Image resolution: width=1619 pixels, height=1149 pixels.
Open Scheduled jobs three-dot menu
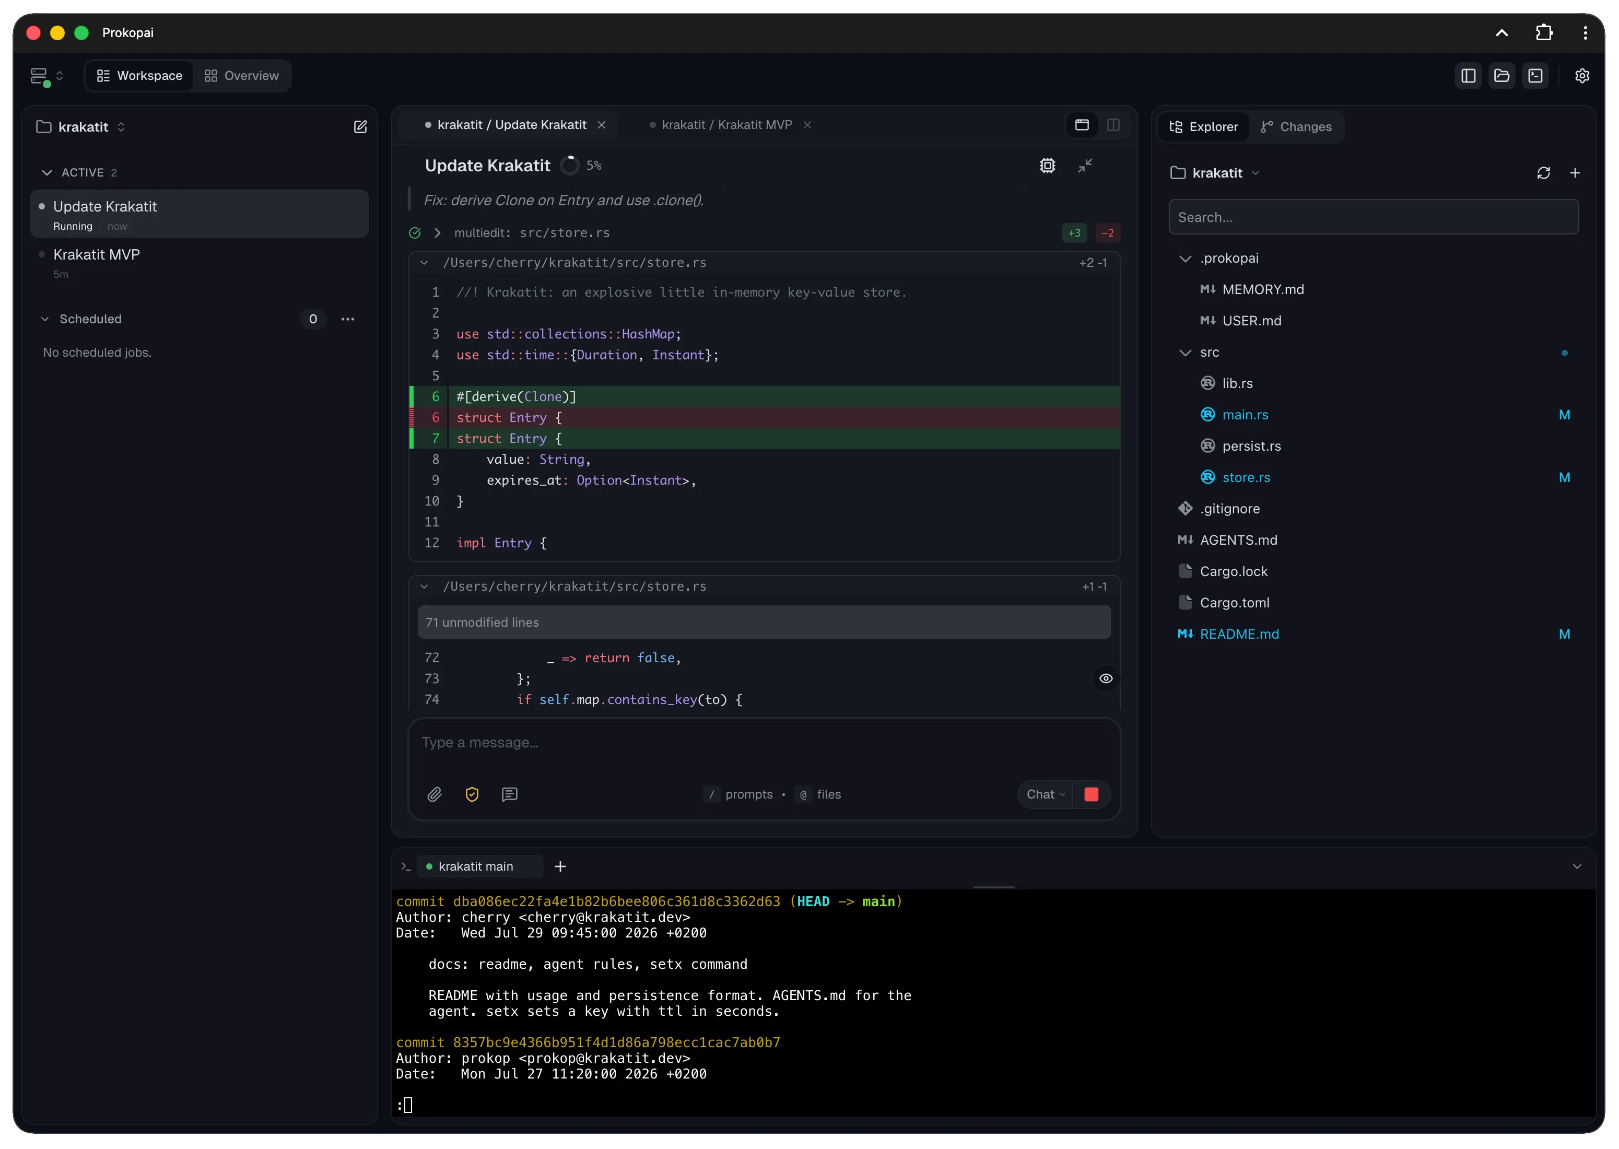(x=347, y=319)
